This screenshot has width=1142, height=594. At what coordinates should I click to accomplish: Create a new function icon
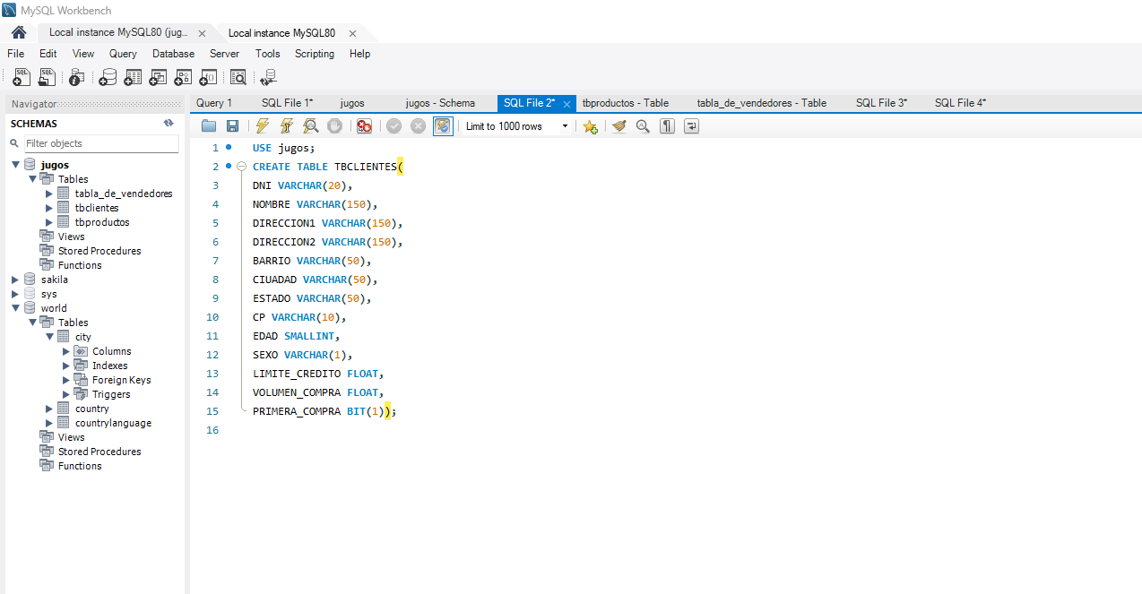coord(208,77)
